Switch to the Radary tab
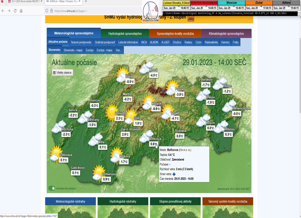The width and height of the screenshot is (301, 218). [x=188, y=42]
